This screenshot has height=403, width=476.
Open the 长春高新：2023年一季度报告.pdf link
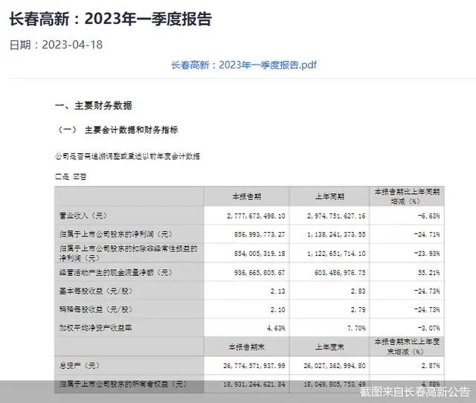point(244,65)
